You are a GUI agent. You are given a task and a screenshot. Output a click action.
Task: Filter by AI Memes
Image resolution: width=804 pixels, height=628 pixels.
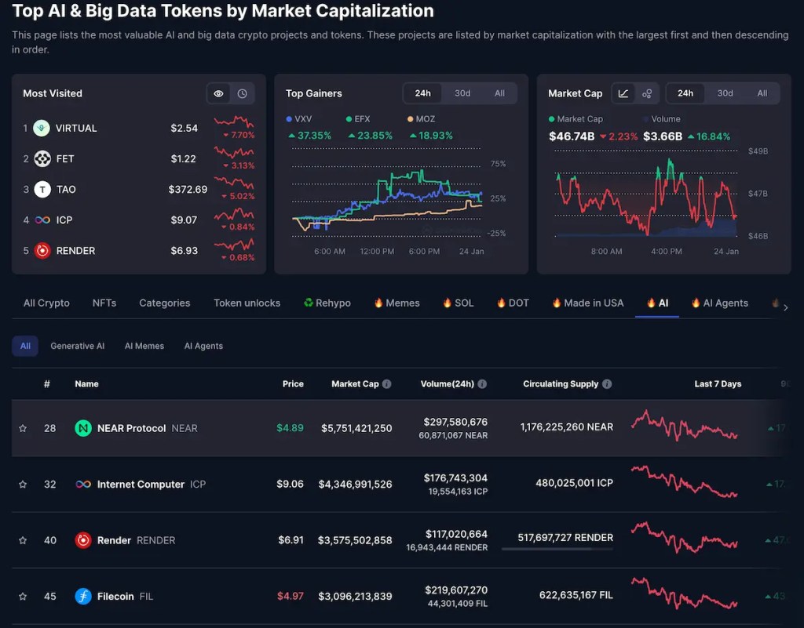[x=144, y=346]
